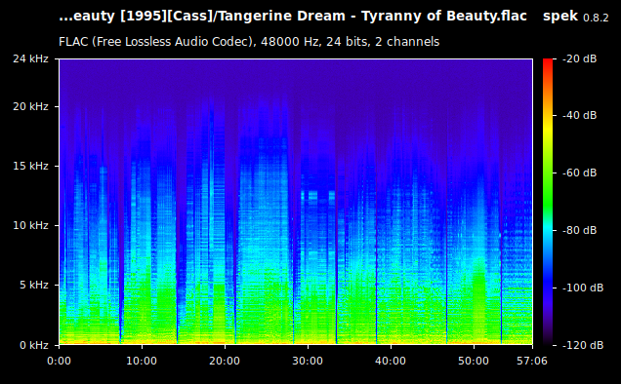Click the '0:00' time label
Viewport: 621px width, 384px height.
[59, 361]
